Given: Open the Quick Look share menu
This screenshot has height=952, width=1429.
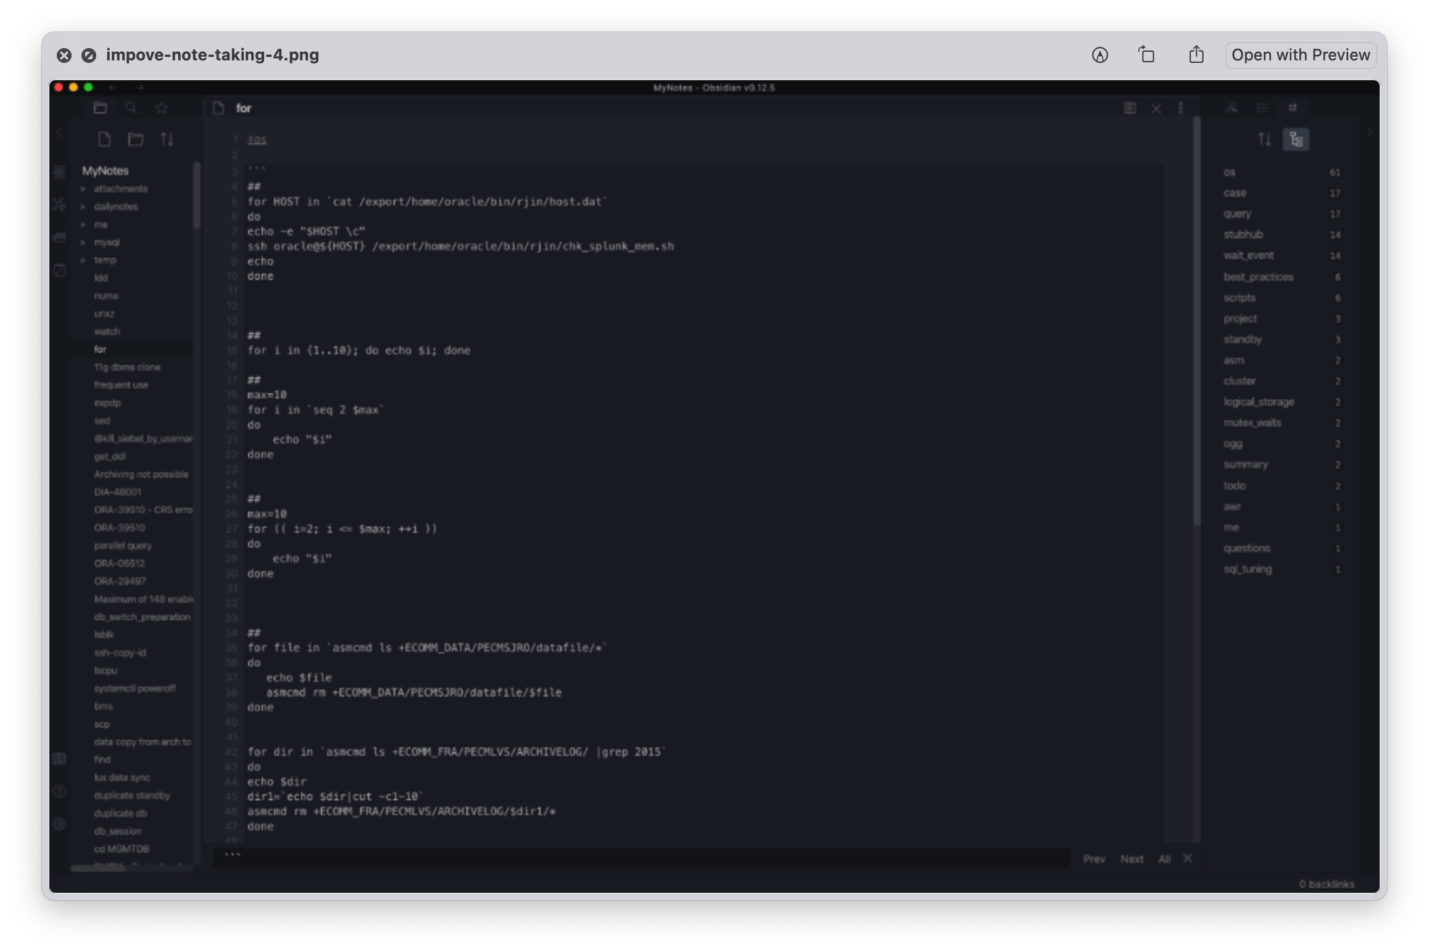Looking at the screenshot, I should [x=1196, y=54].
